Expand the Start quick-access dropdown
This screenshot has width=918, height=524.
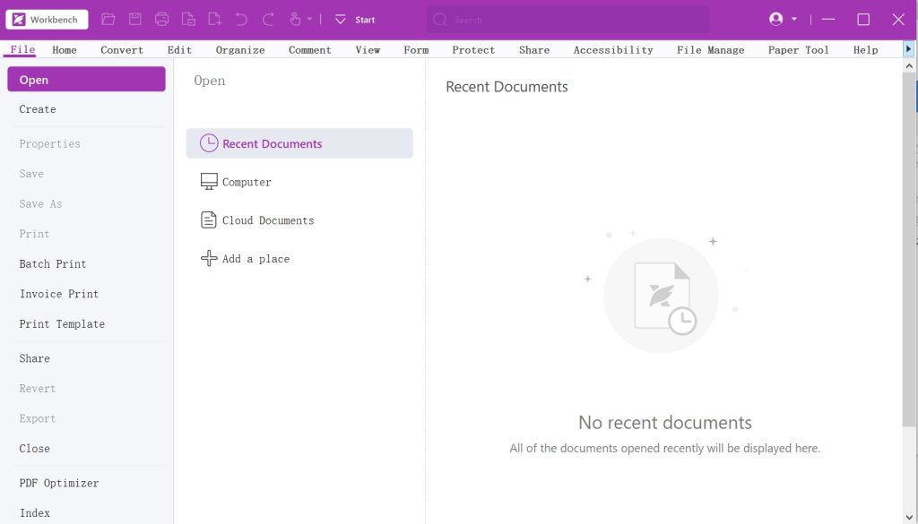[341, 19]
